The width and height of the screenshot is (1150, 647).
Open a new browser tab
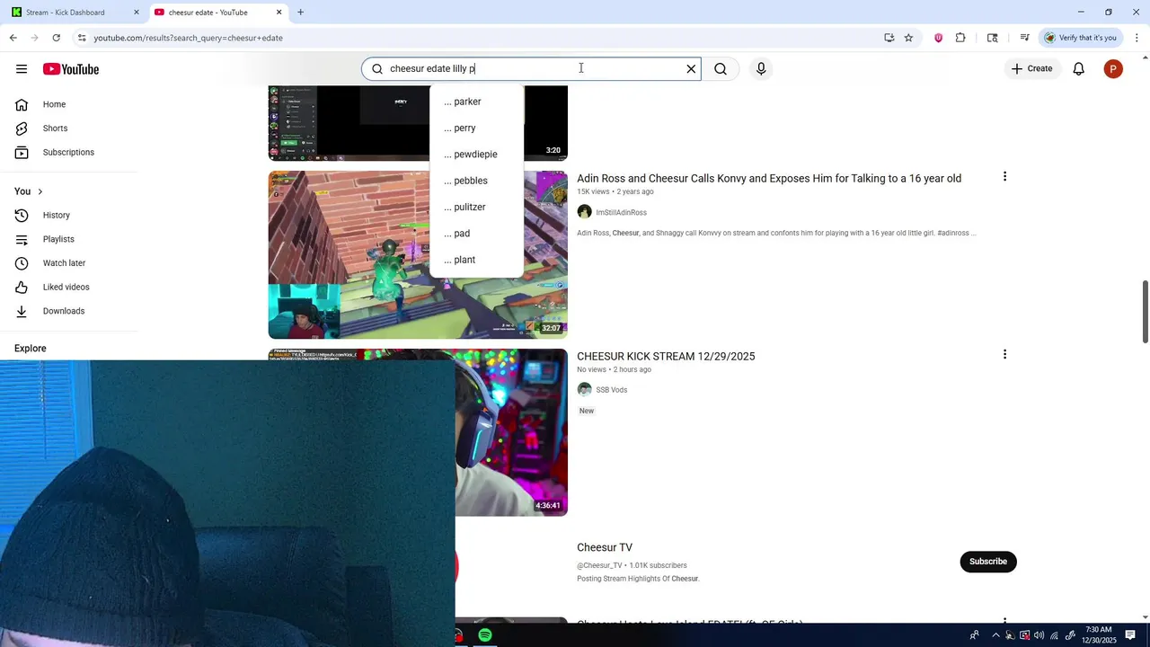(x=300, y=13)
